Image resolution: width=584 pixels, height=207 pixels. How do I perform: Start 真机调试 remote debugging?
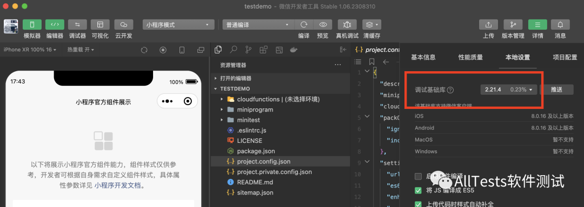pyautogui.click(x=347, y=25)
